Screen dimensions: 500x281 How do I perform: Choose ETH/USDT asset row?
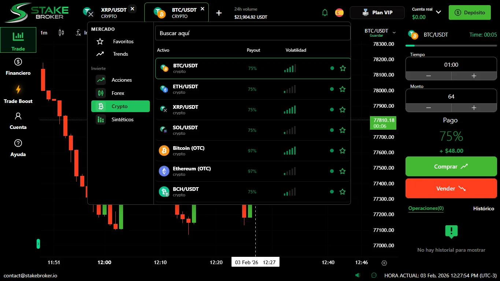click(x=253, y=89)
